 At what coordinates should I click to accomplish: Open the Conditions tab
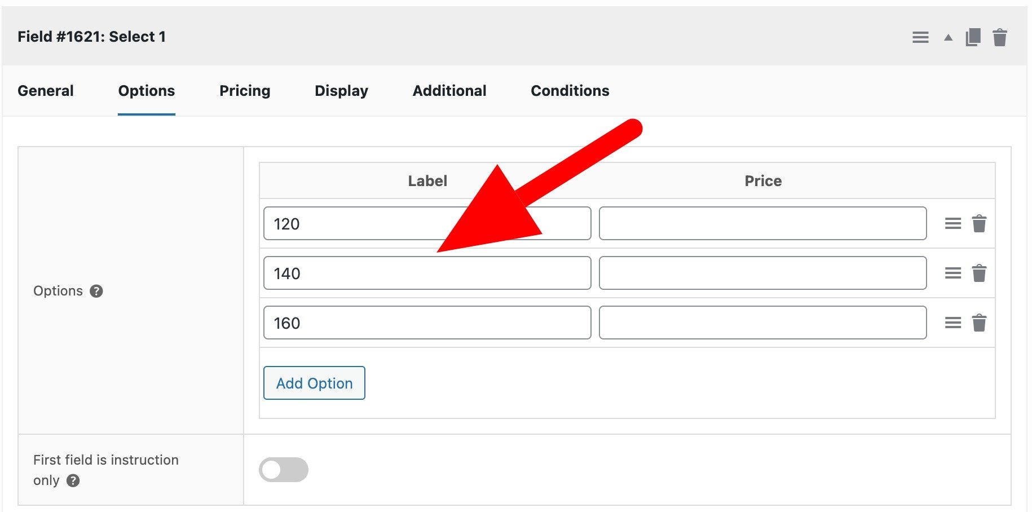coord(570,91)
